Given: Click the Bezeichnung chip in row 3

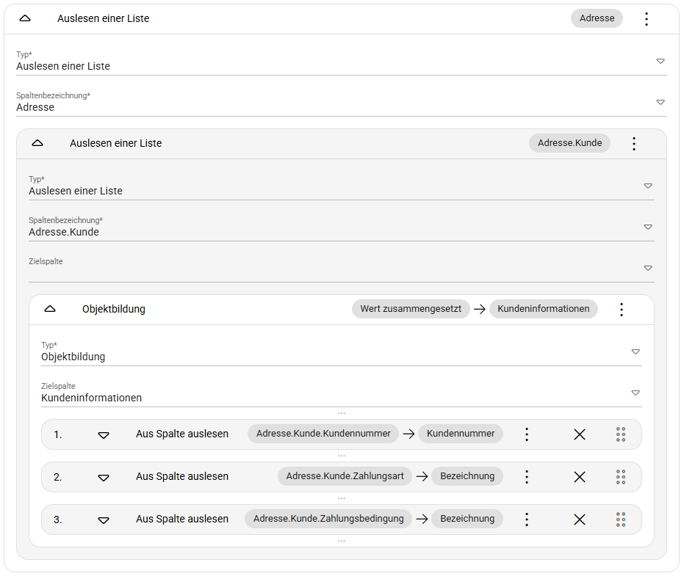Looking at the screenshot, I should [x=467, y=519].
